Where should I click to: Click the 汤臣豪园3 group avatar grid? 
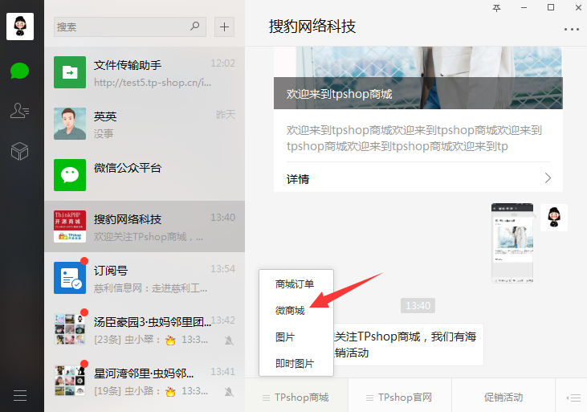tap(70, 328)
